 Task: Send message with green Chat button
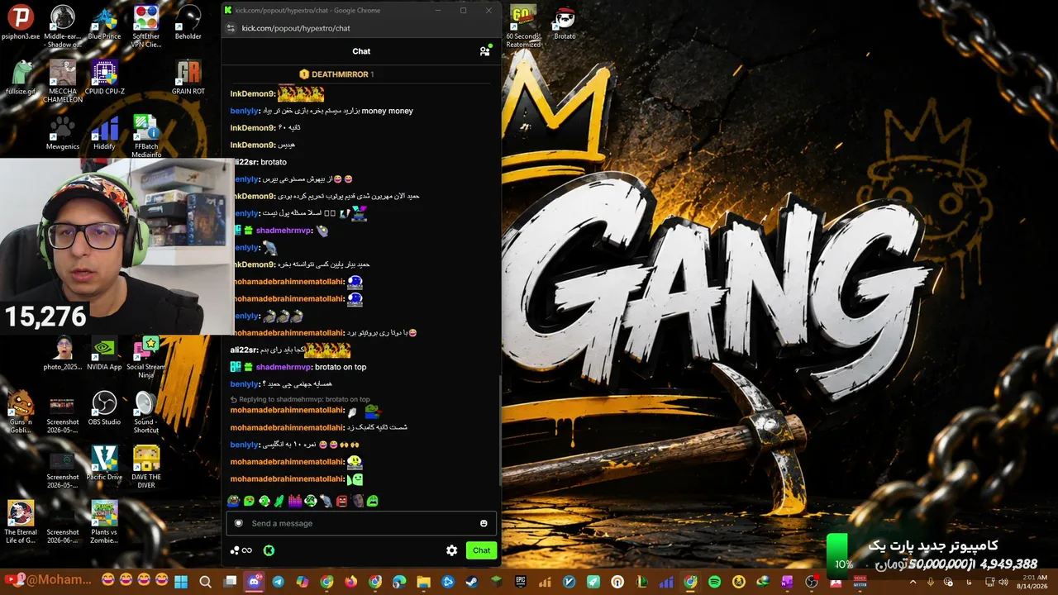point(481,550)
